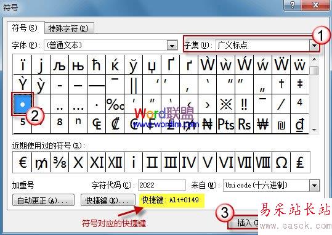
Task: Select the right angle quote › symbol
Action: pyautogui.click(x=207, y=104)
